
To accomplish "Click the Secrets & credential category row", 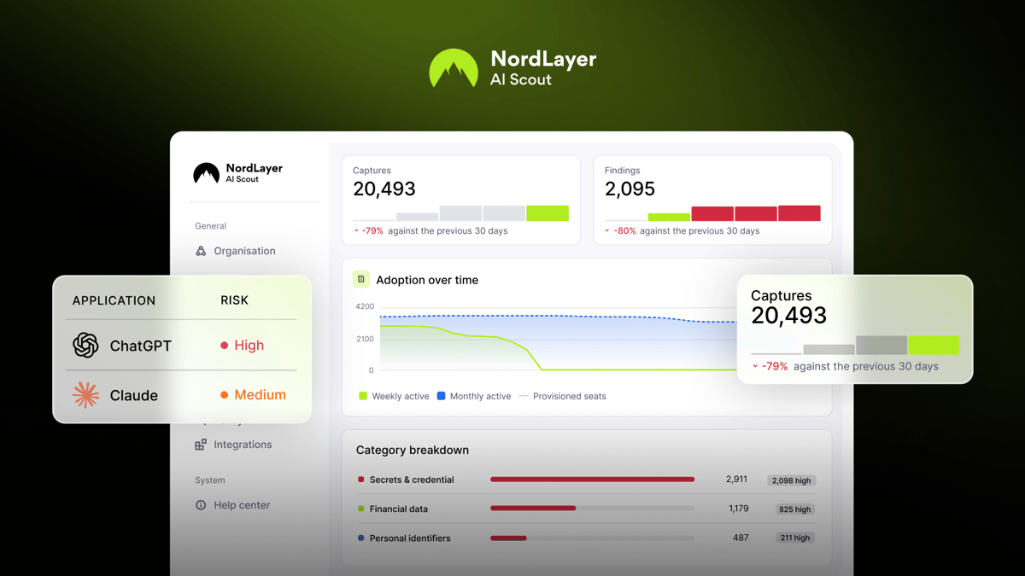I will 586,480.
